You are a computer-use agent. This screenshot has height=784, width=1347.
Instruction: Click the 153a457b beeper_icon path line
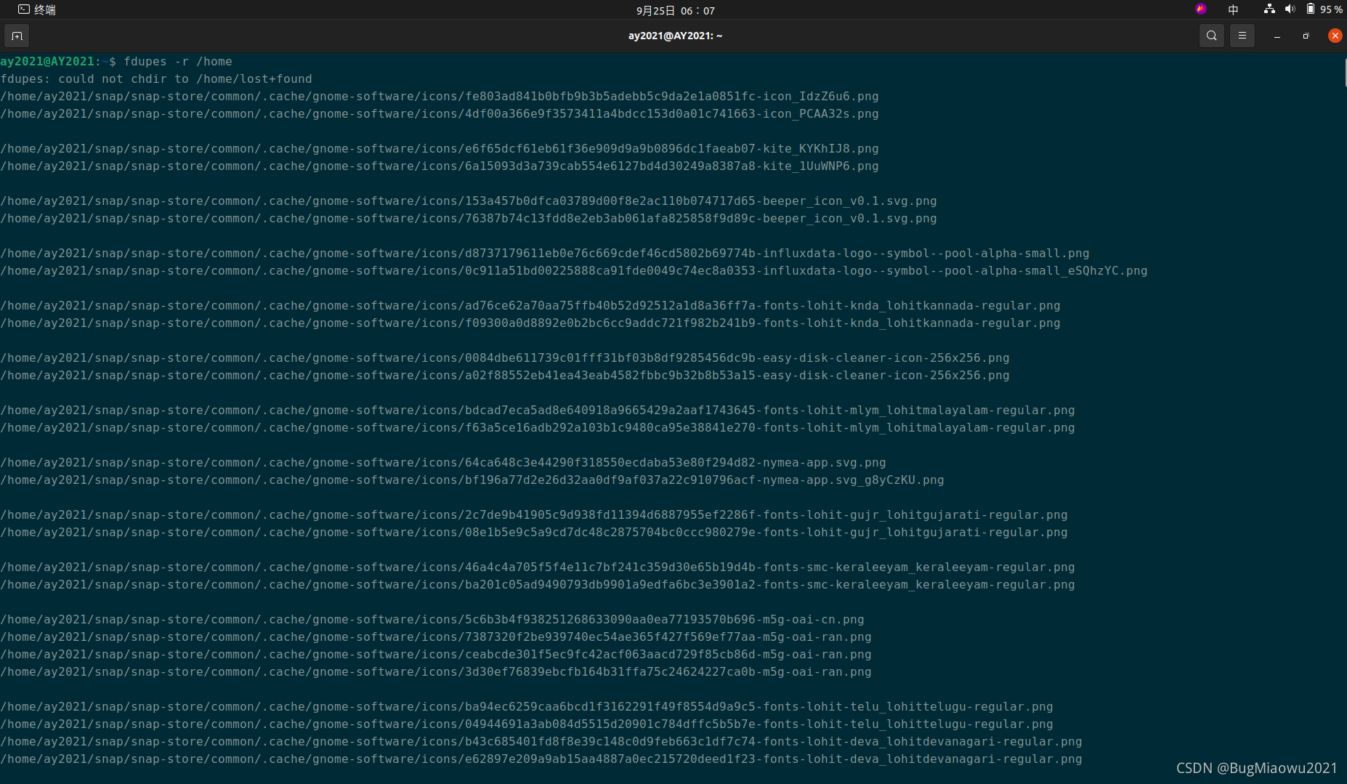(x=469, y=201)
